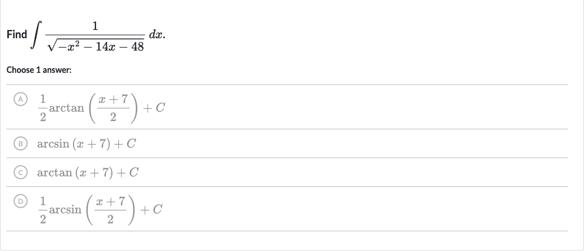Click the (x+7)/2 fraction in option D

[110, 210]
